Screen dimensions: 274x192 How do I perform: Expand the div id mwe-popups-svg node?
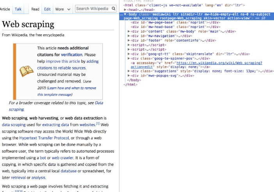tap(129, 76)
